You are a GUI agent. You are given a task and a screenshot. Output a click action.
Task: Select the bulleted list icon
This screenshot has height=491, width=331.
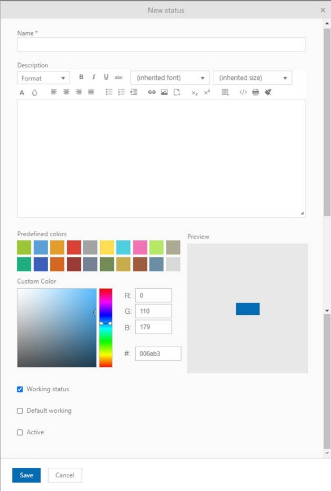click(109, 92)
